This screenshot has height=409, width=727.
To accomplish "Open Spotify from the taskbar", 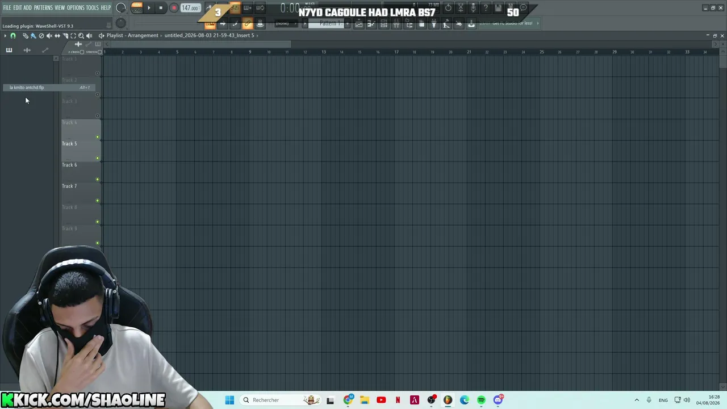I will [481, 400].
